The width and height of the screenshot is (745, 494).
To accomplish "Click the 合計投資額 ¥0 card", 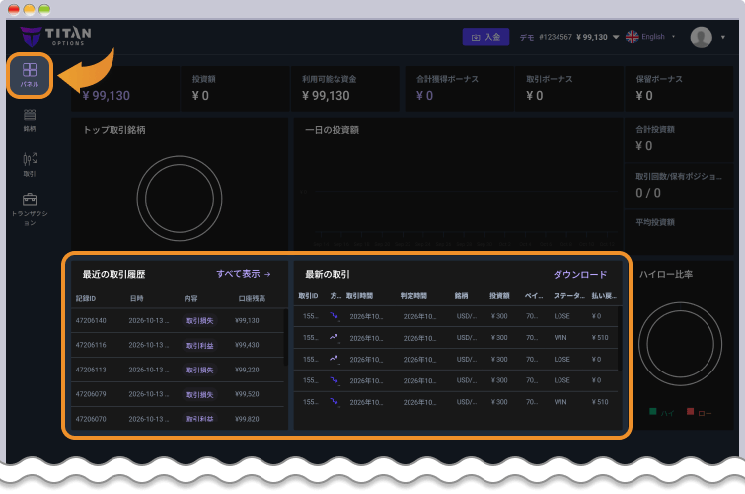I will 679,139.
